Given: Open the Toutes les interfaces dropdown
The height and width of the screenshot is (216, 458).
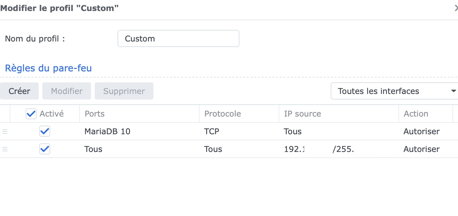Looking at the screenshot, I should [x=393, y=91].
